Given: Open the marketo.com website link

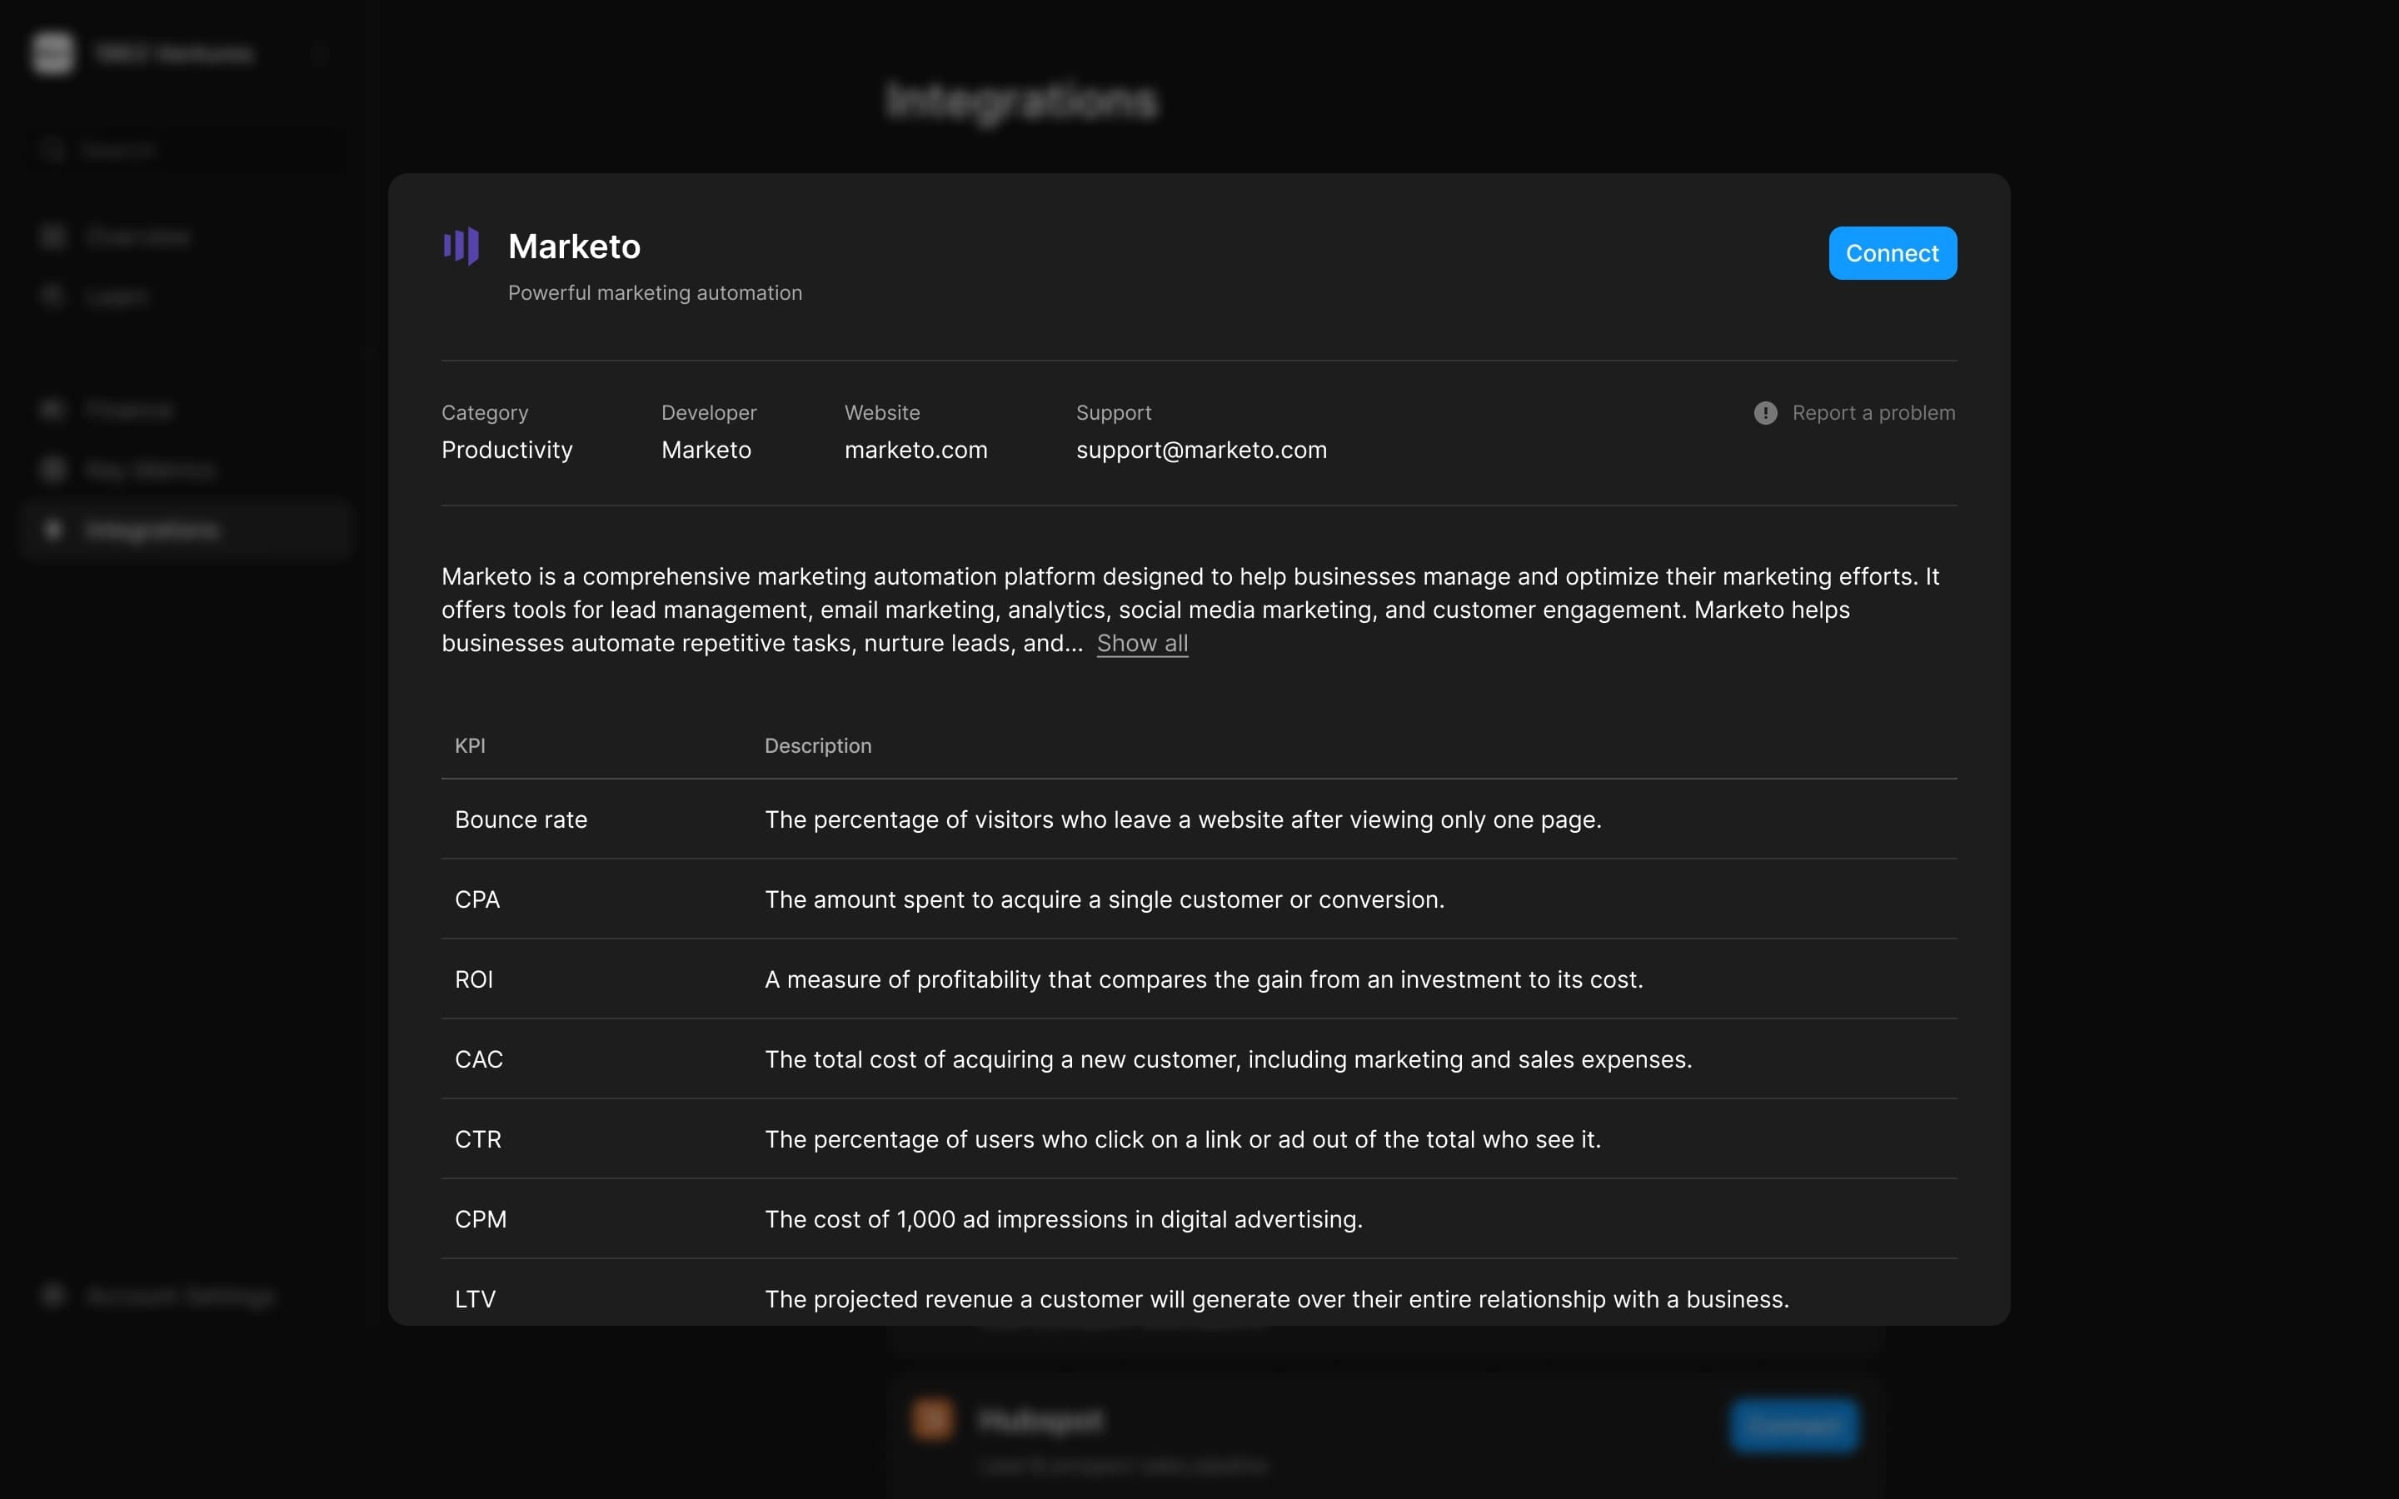Looking at the screenshot, I should [x=915, y=450].
